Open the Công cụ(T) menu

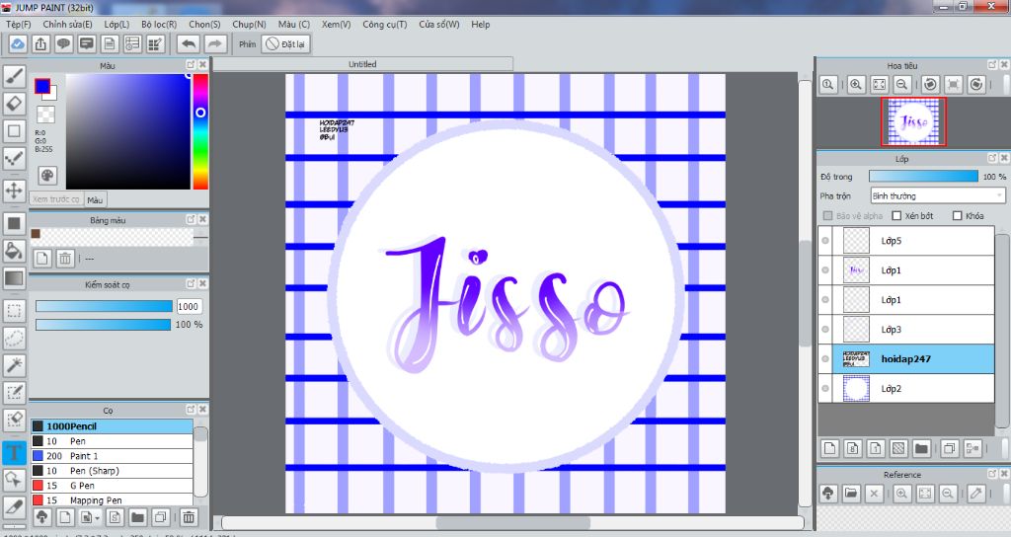pos(385,25)
